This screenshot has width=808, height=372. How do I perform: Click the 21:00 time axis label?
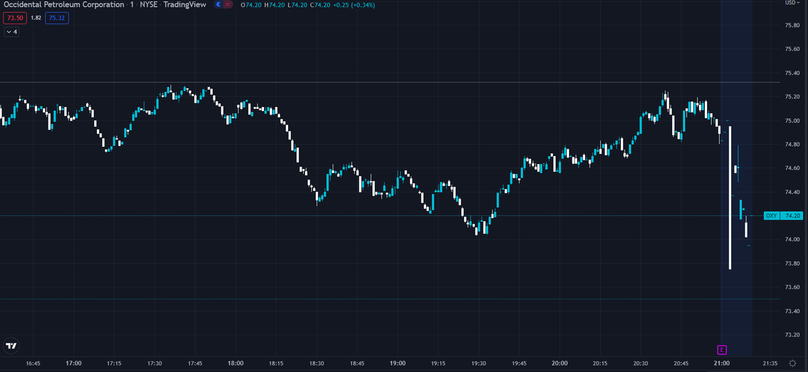click(722, 363)
